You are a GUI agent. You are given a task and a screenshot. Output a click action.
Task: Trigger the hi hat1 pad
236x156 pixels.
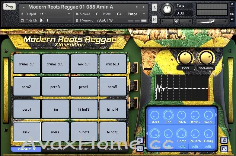tap(84, 132)
